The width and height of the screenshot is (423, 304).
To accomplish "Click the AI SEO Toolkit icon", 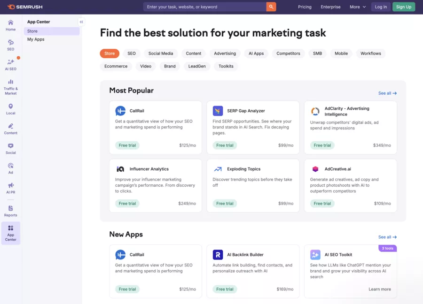I will [x=315, y=254].
